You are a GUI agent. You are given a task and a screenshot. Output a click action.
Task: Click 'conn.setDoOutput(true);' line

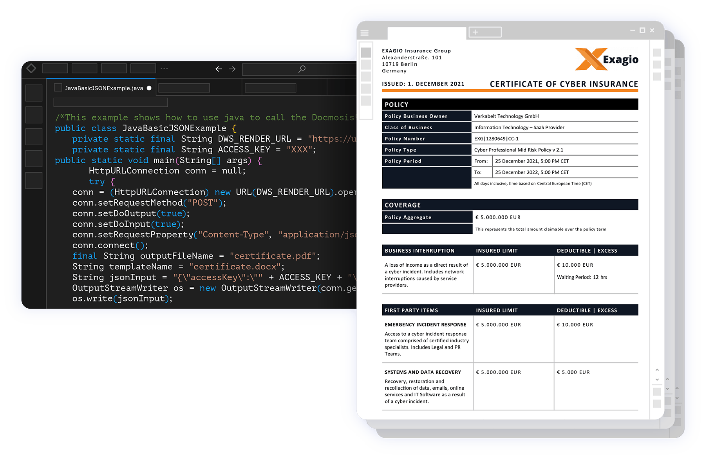pos(131,213)
